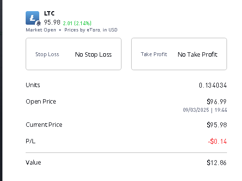Image resolution: width=242 pixels, height=181 pixels.
Task: Click the Litecoin LTC logo icon
Action: [x=32, y=18]
